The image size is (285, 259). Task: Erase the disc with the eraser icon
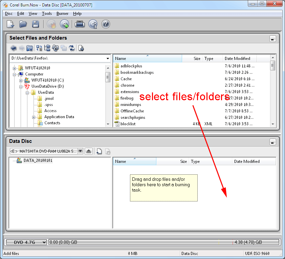point(65,24)
